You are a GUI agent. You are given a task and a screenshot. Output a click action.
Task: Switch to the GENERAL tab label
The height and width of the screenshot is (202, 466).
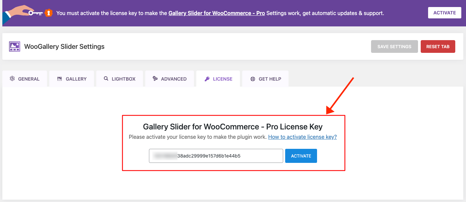coord(29,79)
